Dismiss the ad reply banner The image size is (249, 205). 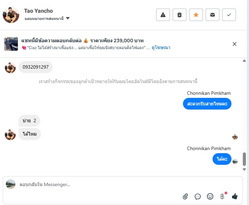[x=235, y=44]
